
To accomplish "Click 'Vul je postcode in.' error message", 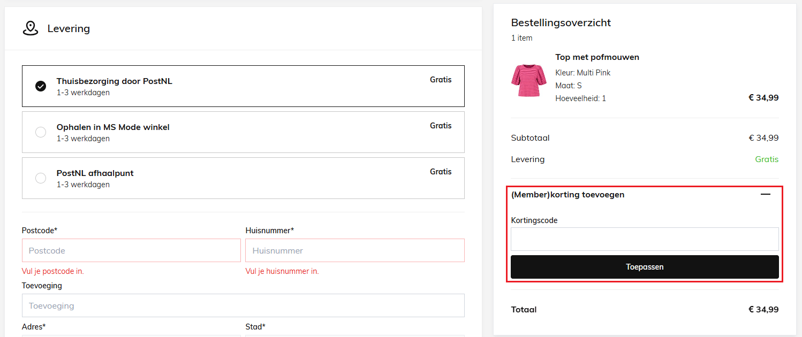I will pos(53,271).
